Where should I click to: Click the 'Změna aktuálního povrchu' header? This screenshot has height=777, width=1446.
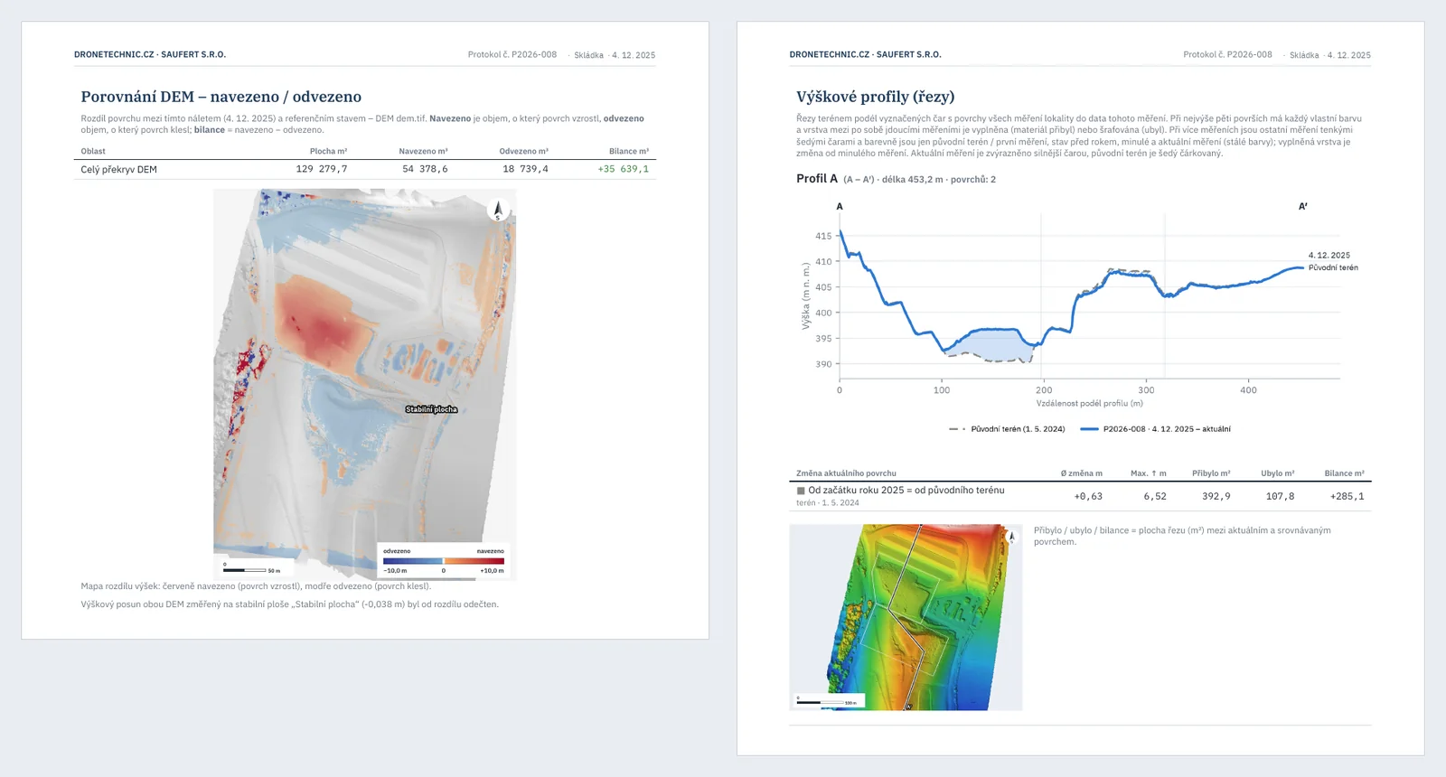[x=846, y=473]
